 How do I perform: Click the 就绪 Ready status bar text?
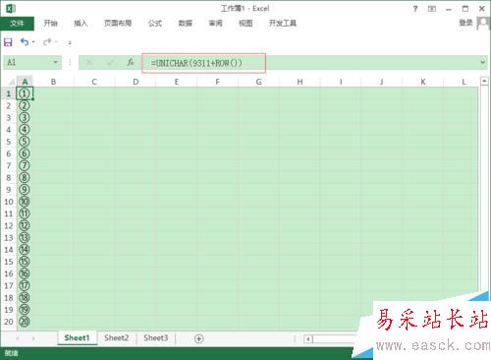12,353
